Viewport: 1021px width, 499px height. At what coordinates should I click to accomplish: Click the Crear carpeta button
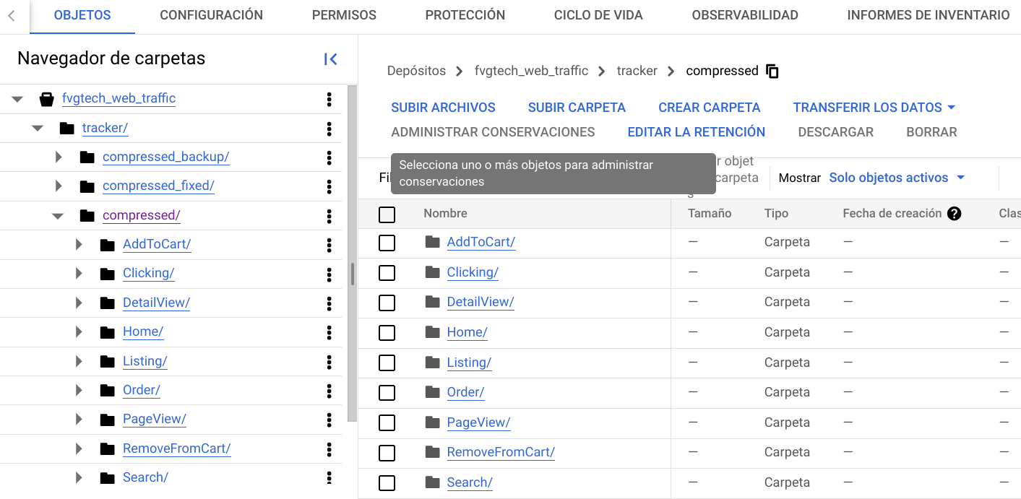[710, 108]
